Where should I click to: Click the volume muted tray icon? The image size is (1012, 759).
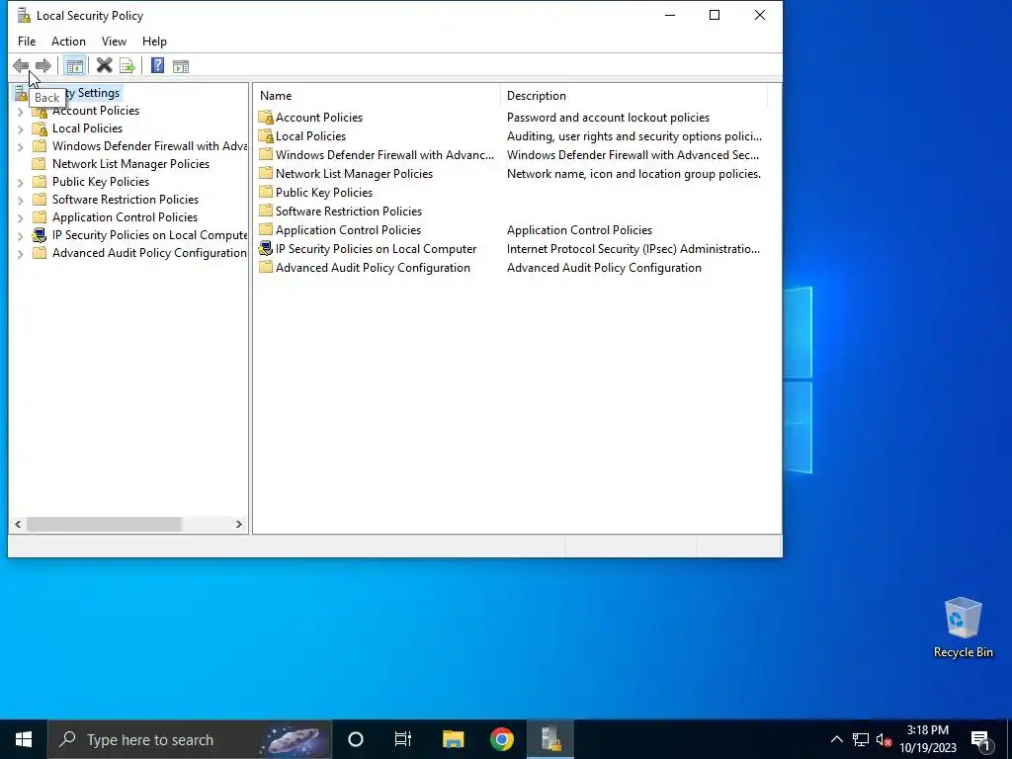(885, 739)
